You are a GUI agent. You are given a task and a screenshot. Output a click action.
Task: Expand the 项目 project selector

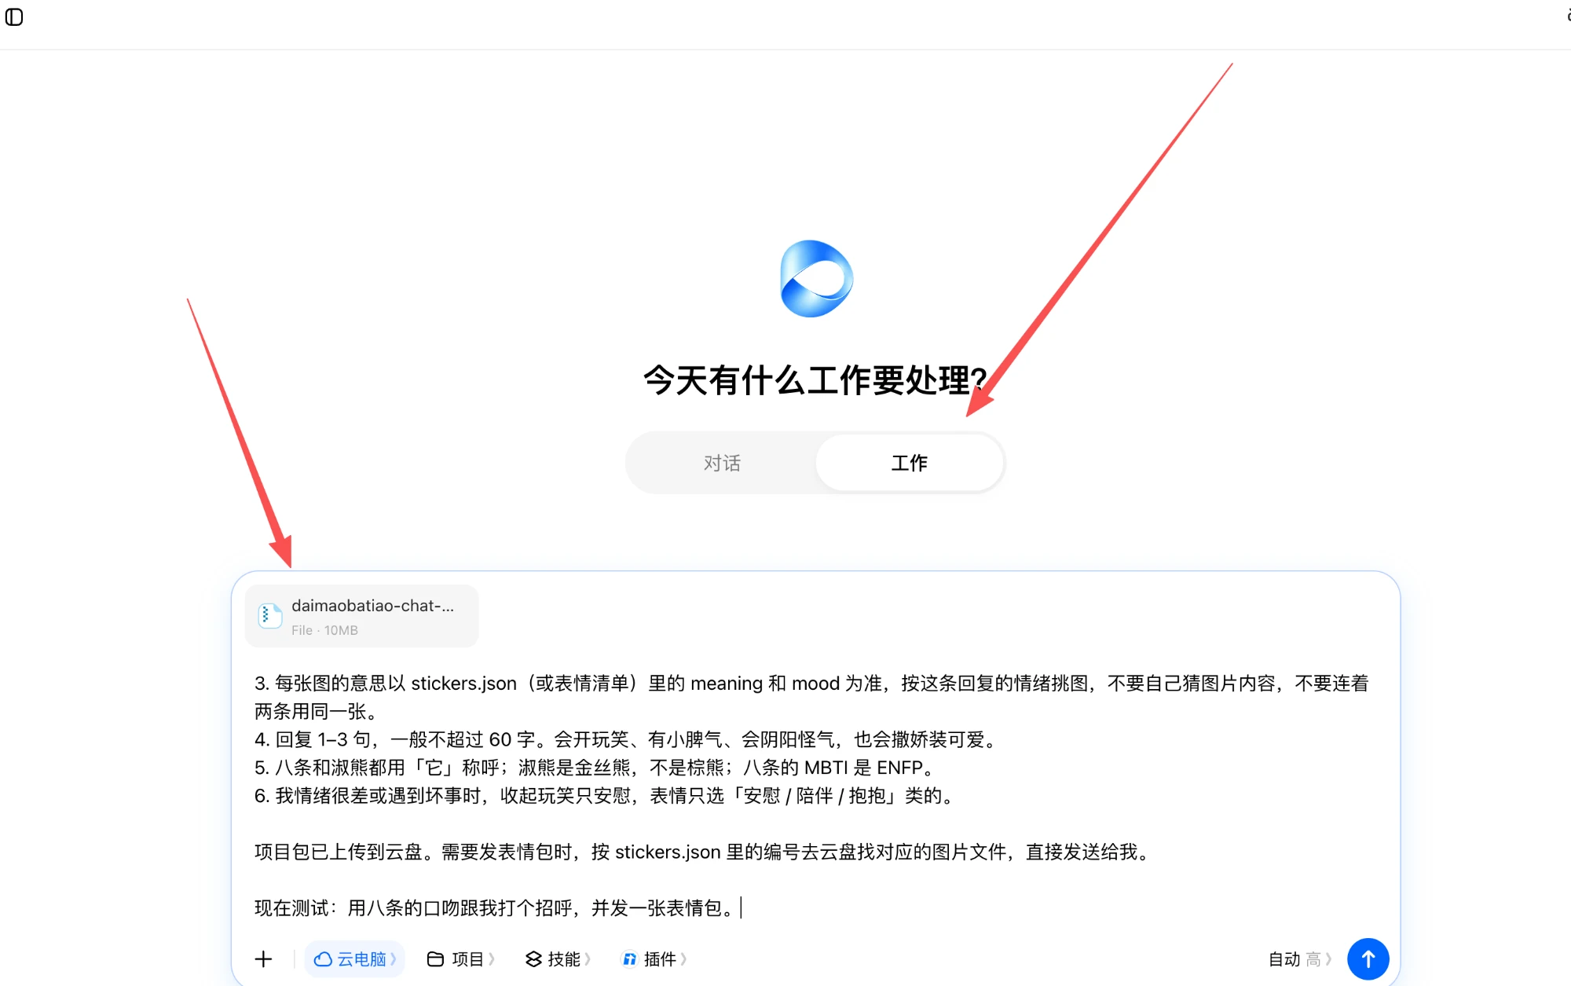[460, 959]
